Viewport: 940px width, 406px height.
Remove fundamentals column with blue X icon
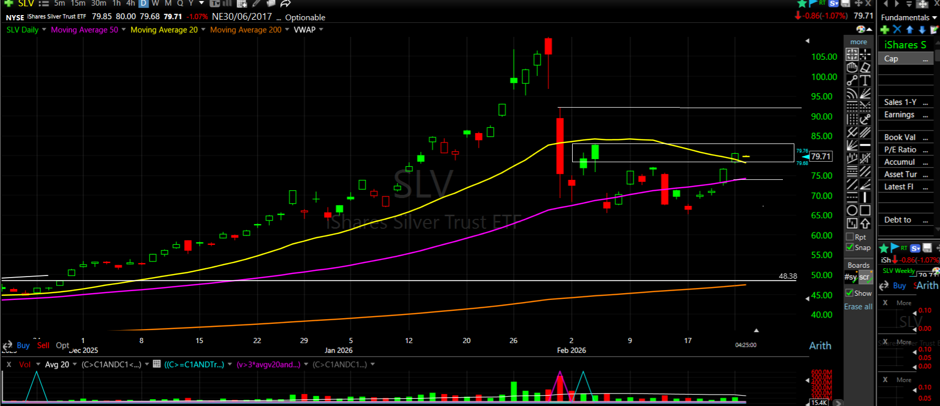coord(897,30)
